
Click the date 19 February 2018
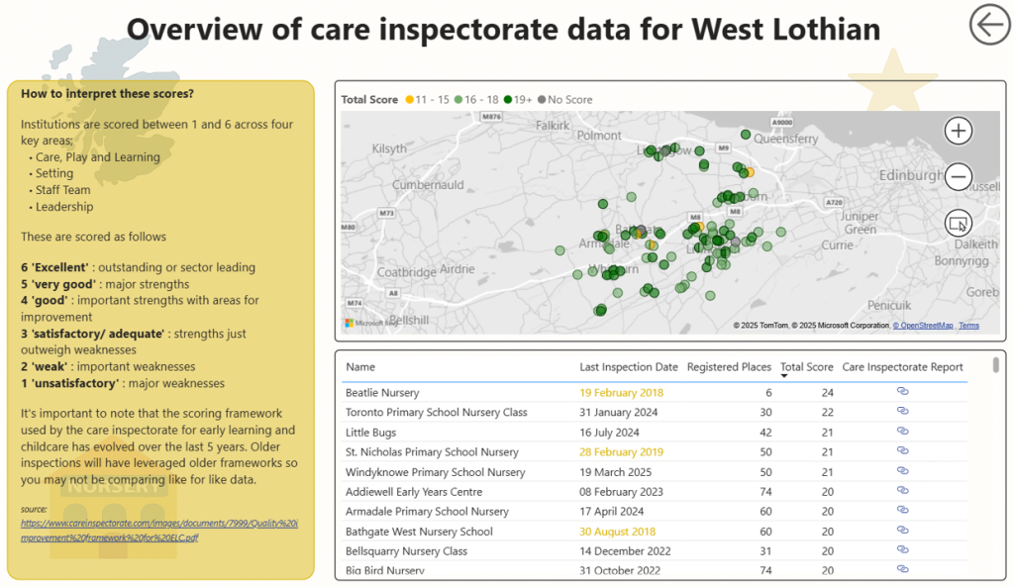click(x=622, y=392)
